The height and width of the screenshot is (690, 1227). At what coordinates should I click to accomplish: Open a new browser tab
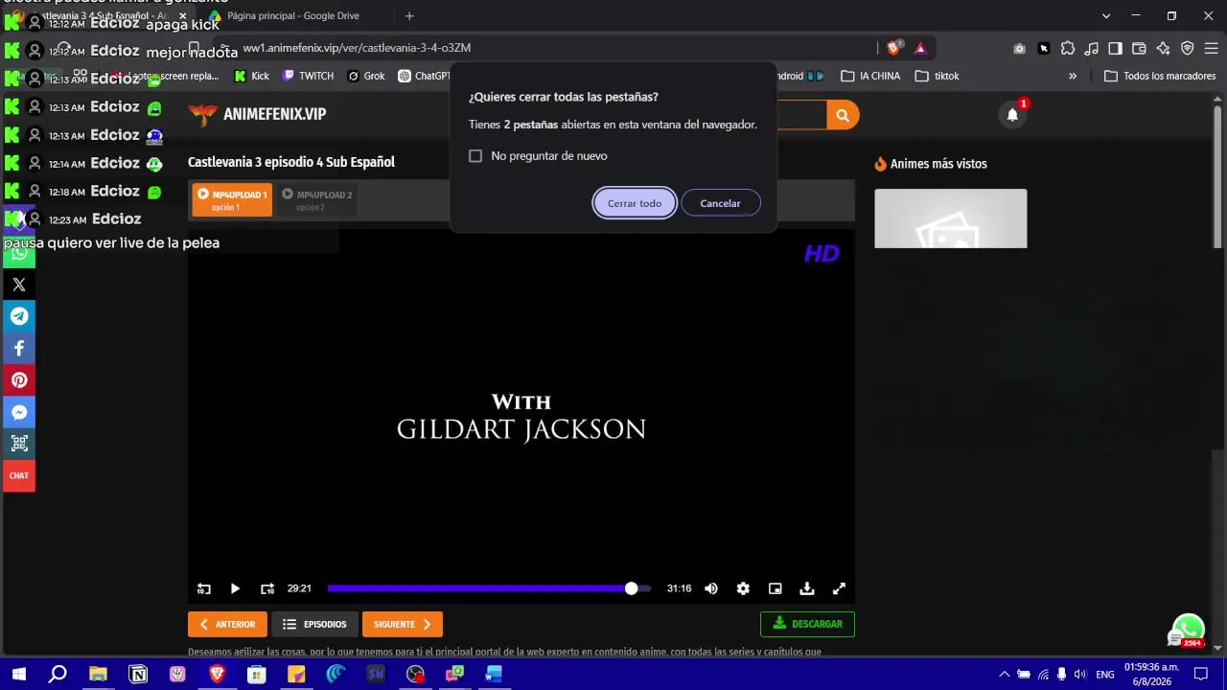click(x=409, y=16)
